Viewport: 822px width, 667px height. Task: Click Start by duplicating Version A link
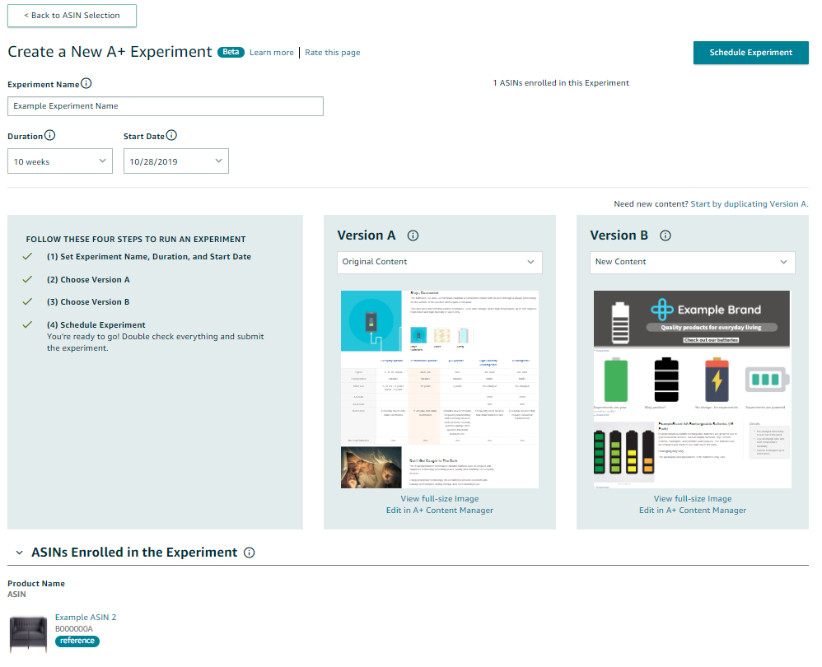click(750, 204)
